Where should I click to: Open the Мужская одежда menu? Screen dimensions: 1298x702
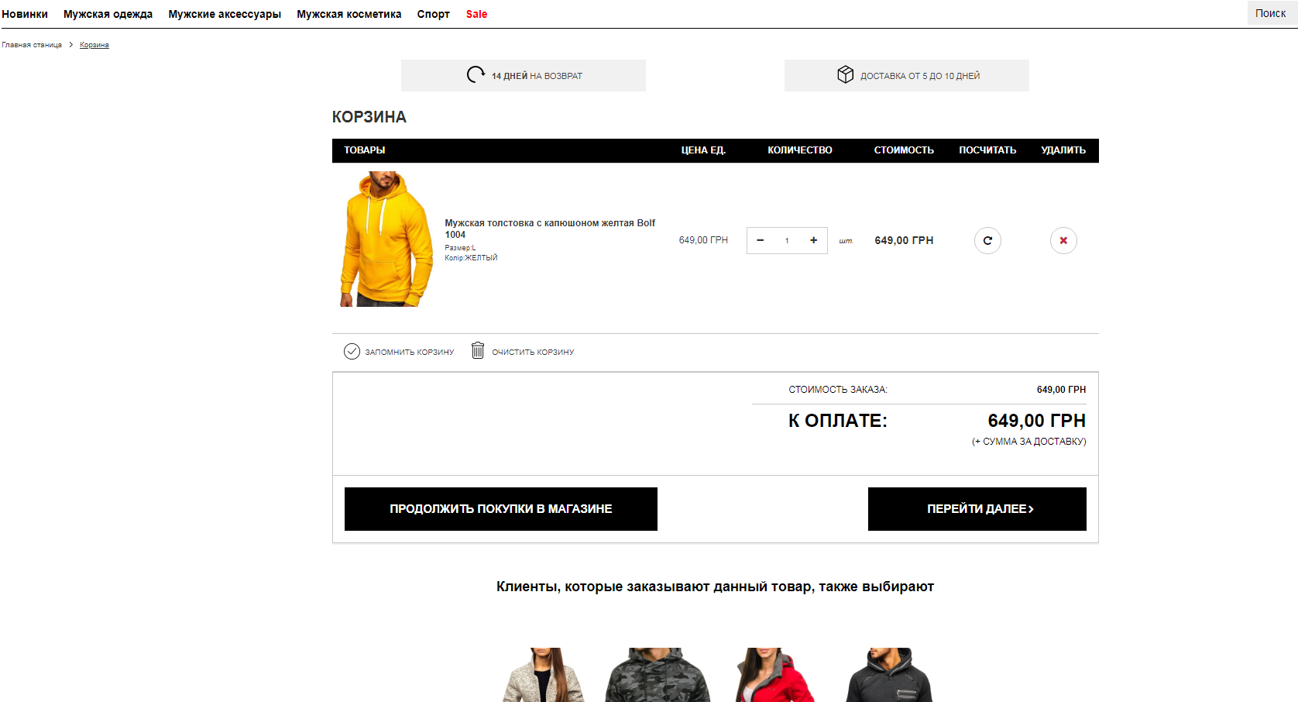[108, 14]
